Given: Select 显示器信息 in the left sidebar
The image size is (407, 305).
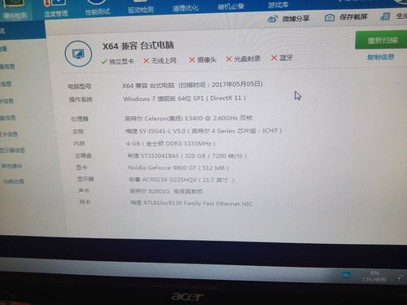Looking at the screenshot, I should pos(13,150).
